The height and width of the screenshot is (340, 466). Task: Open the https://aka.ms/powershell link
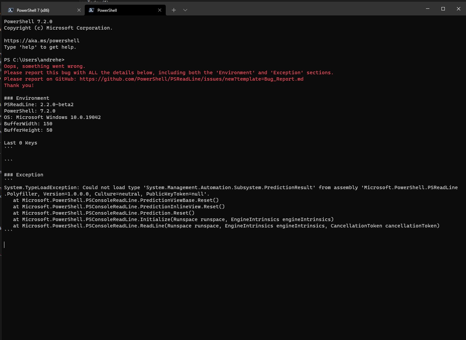tap(42, 41)
